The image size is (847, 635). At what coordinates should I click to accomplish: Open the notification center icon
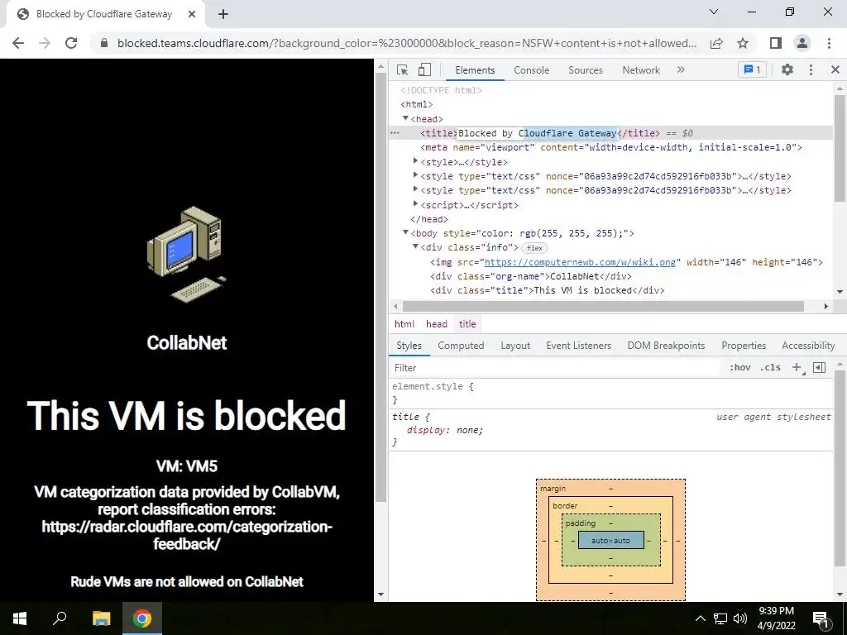pos(821,619)
